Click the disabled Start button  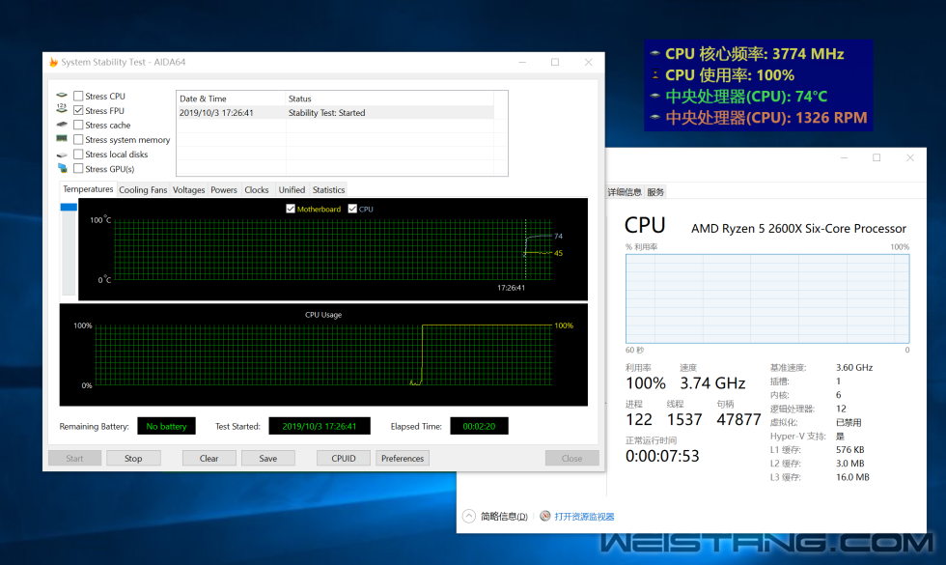(x=75, y=458)
